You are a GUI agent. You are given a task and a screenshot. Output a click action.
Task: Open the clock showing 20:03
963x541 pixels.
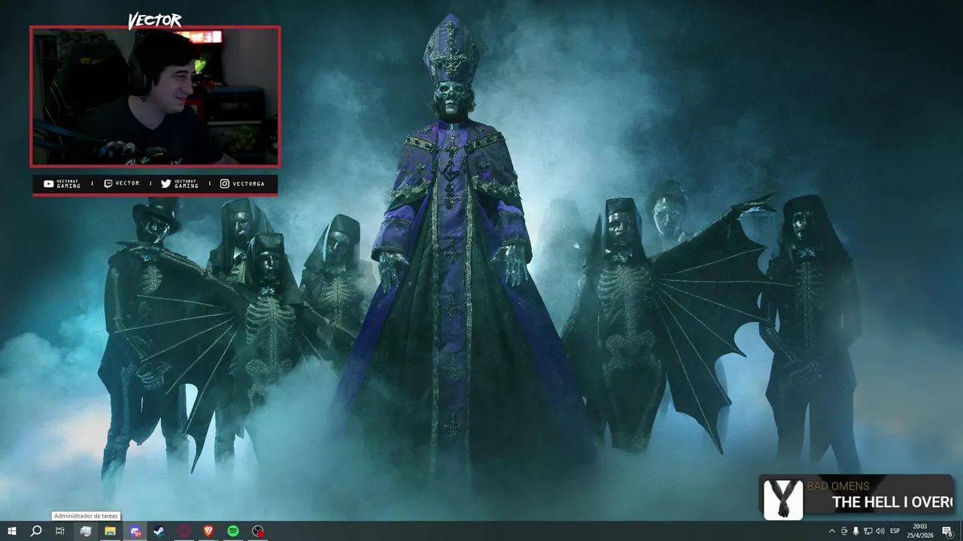[x=922, y=531]
